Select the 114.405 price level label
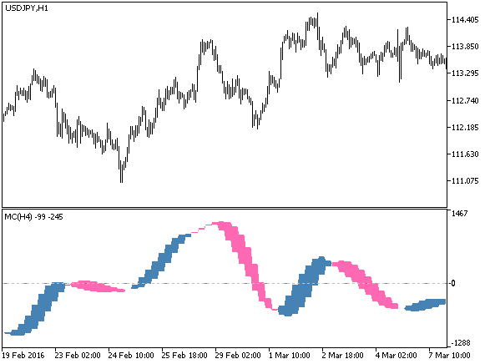Screen dimensions: 490x364 click(465, 20)
